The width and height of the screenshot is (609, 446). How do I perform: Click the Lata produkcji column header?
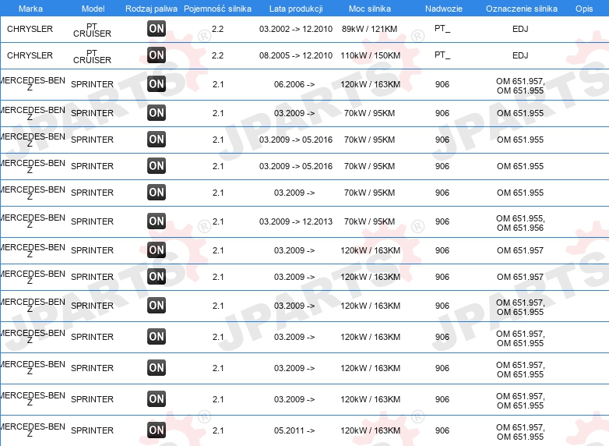coord(296,9)
